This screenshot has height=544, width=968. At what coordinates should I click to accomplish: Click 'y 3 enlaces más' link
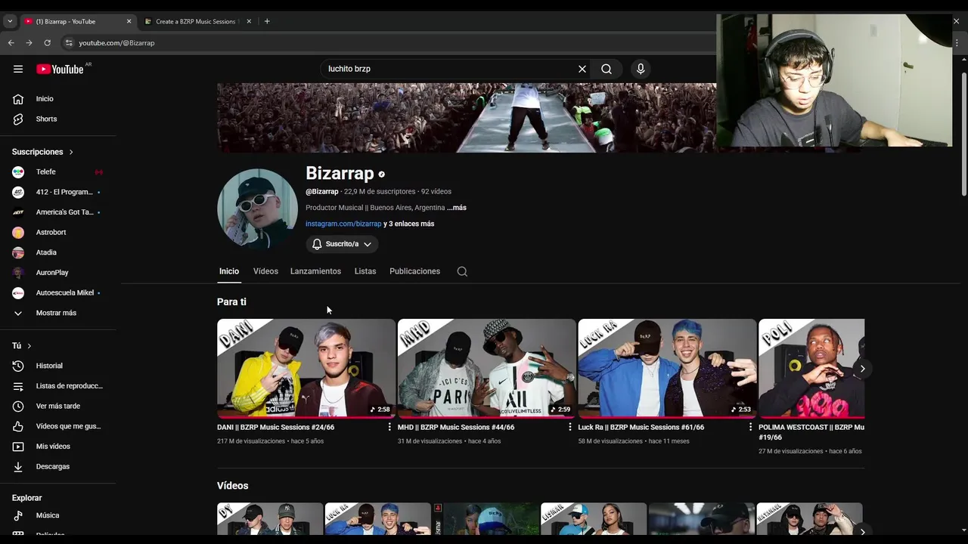point(409,224)
